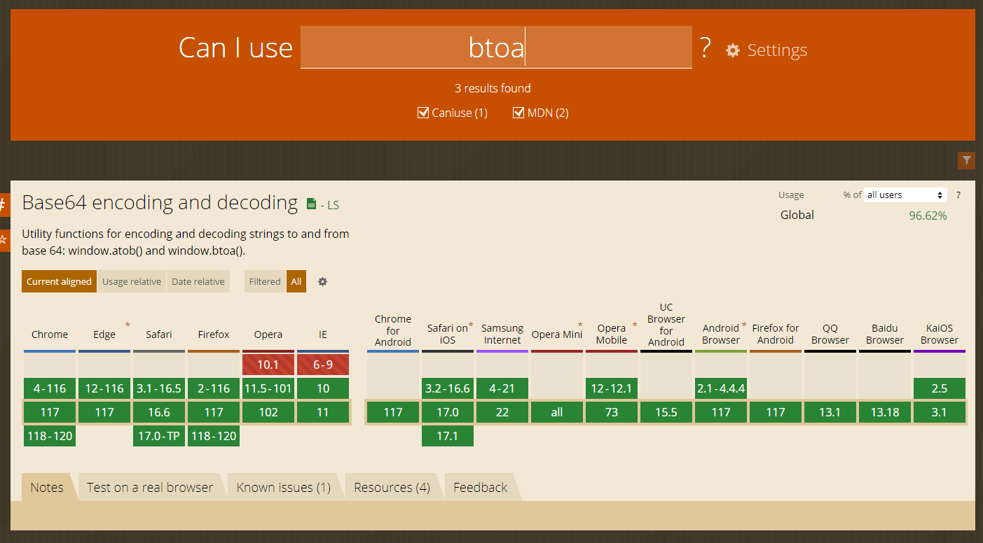Select the Chrome 118-120 version cell

tap(50, 436)
